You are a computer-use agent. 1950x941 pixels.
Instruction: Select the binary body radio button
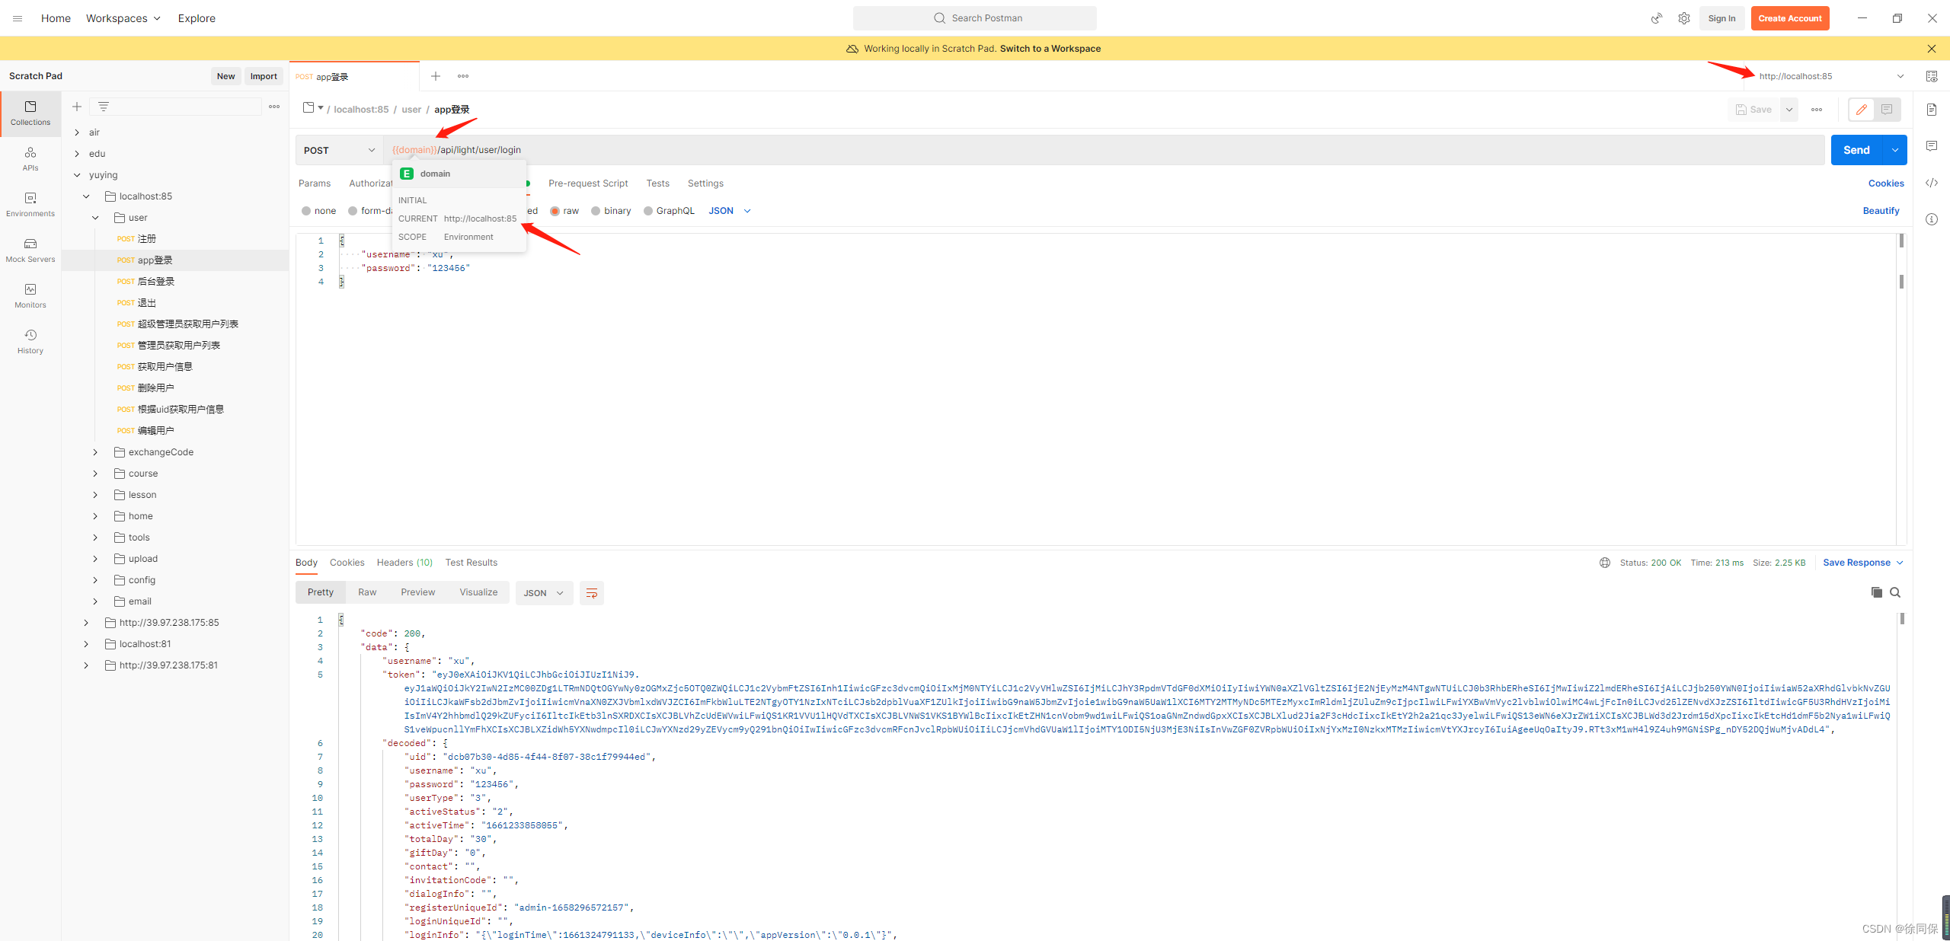pyautogui.click(x=596, y=211)
